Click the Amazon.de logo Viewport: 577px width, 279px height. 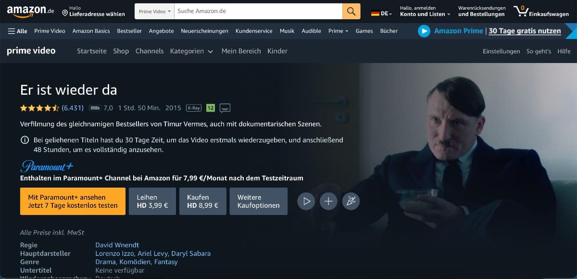point(30,11)
